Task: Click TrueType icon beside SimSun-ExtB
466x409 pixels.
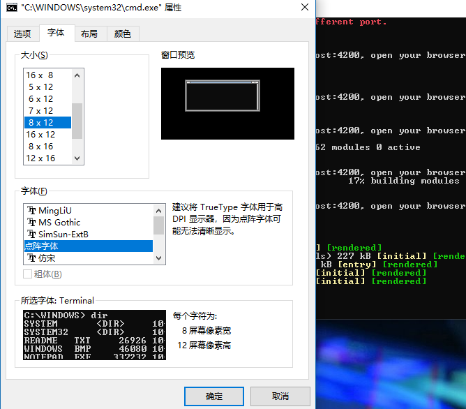Action: click(x=31, y=235)
